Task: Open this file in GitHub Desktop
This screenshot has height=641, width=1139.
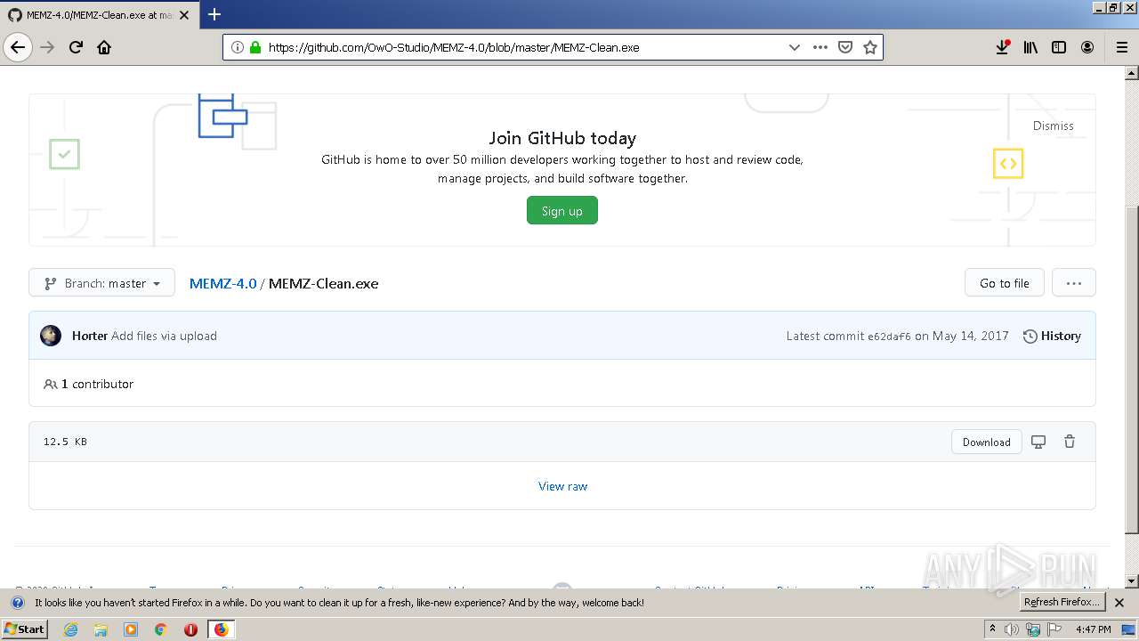Action: point(1038,442)
